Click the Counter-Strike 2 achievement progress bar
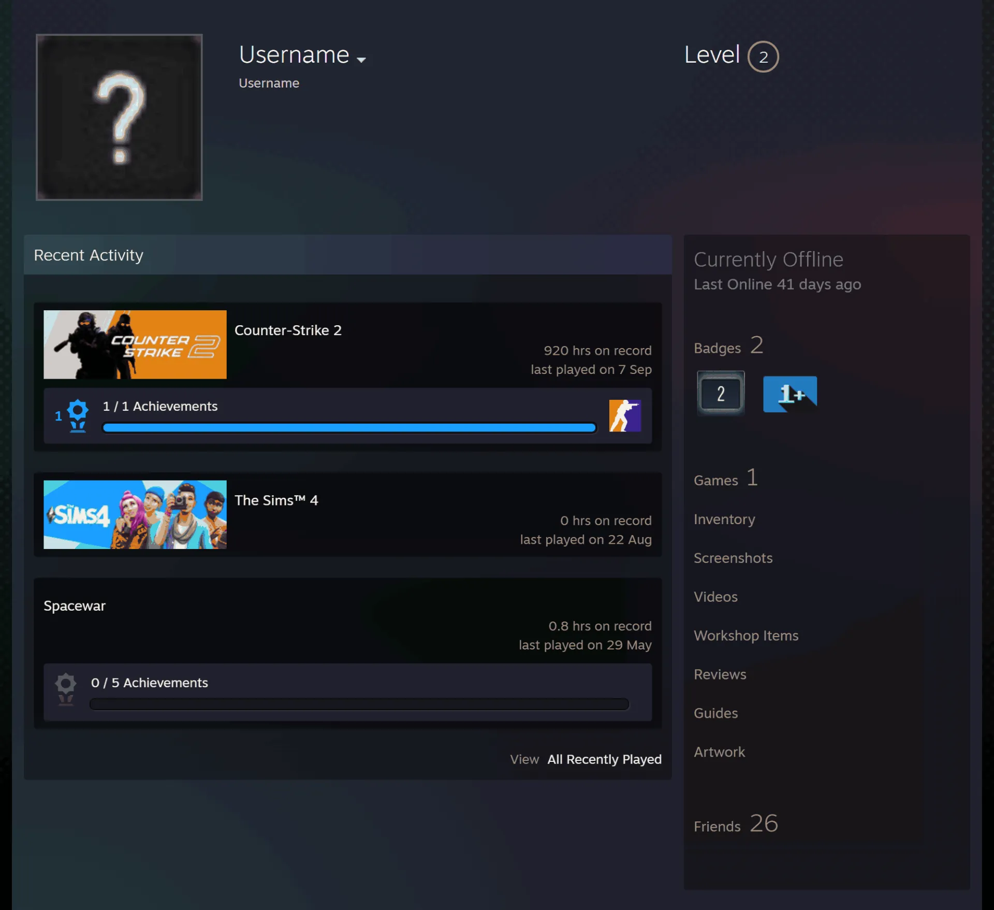This screenshot has width=994, height=910. (349, 428)
